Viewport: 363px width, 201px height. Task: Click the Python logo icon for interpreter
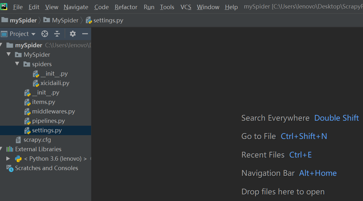pos(18,159)
